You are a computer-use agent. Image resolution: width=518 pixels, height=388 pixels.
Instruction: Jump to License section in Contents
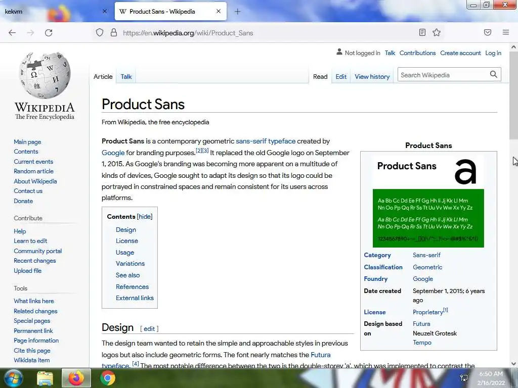pyautogui.click(x=127, y=241)
